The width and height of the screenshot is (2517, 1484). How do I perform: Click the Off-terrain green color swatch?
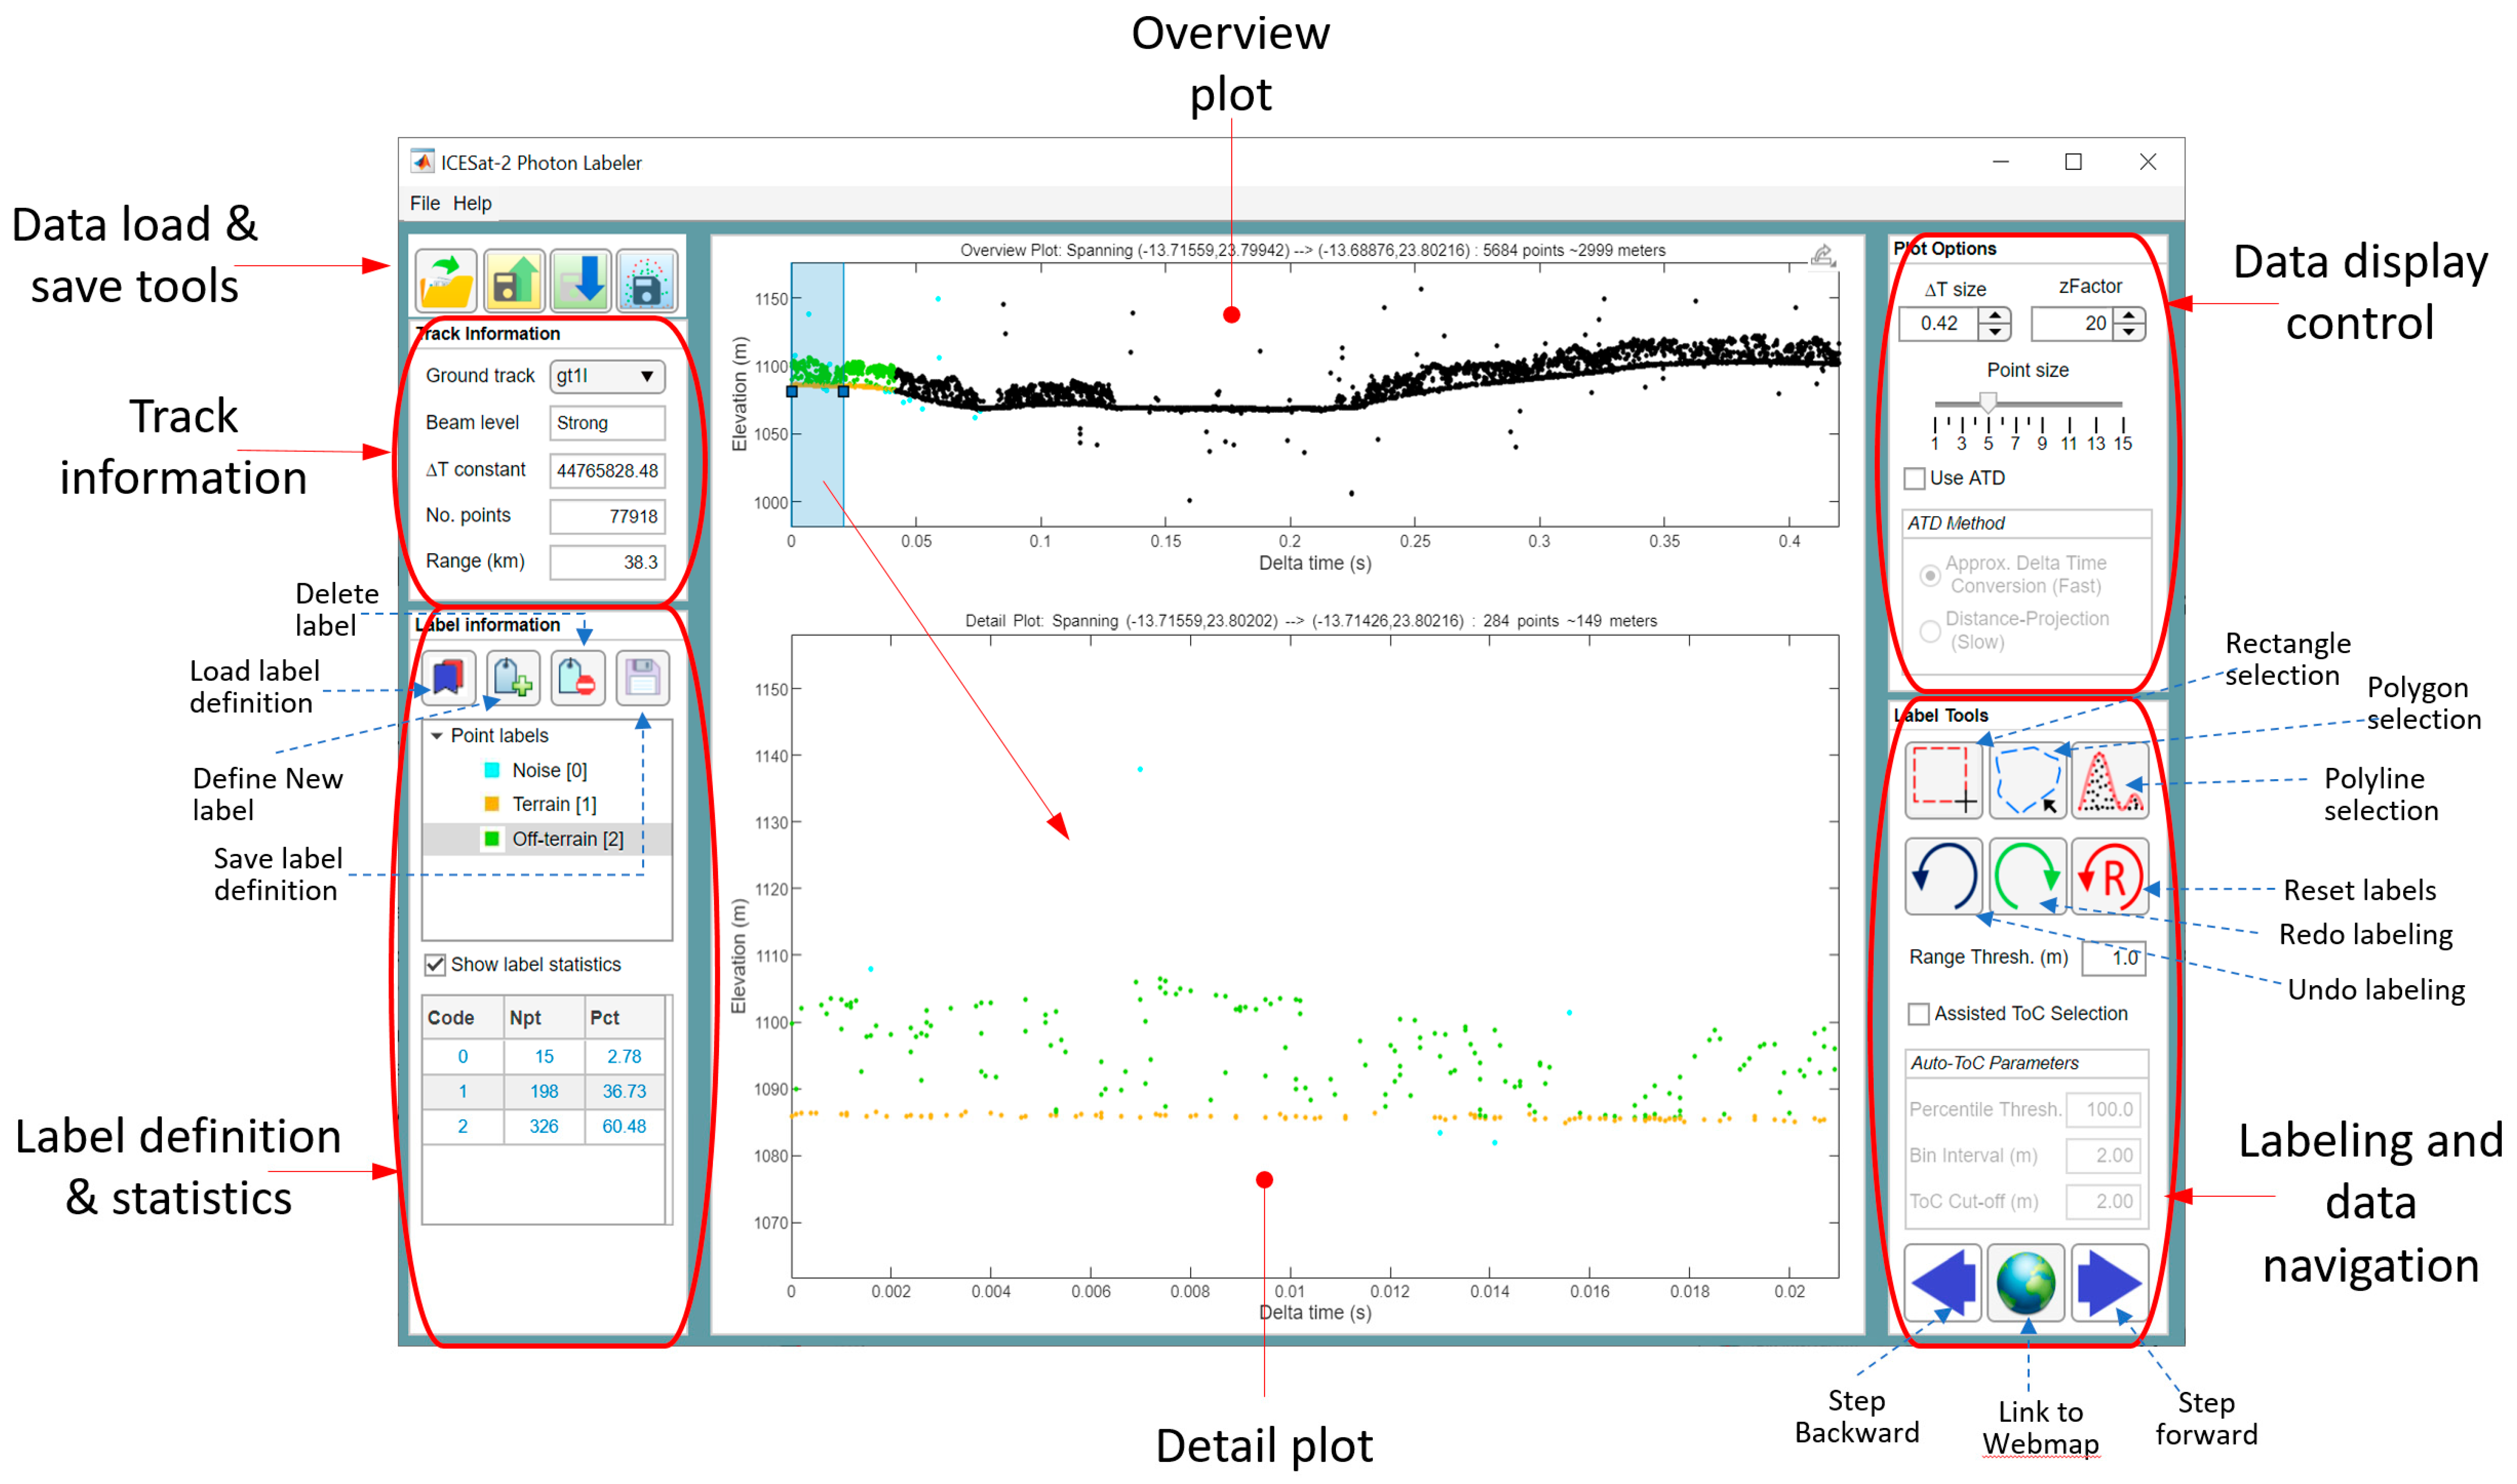click(x=491, y=839)
